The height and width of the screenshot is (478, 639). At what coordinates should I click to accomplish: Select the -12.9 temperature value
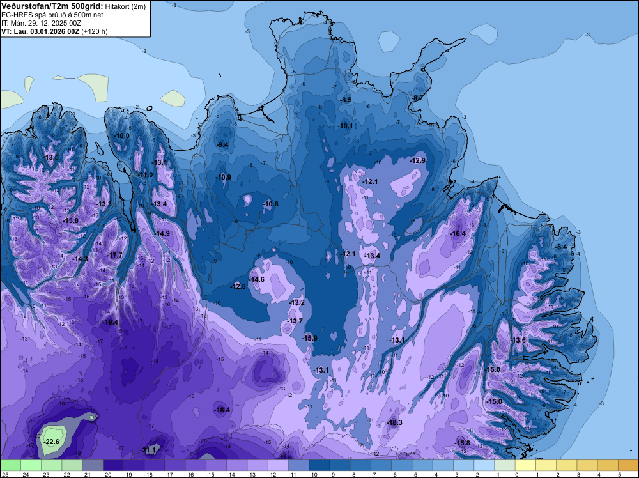coord(418,160)
